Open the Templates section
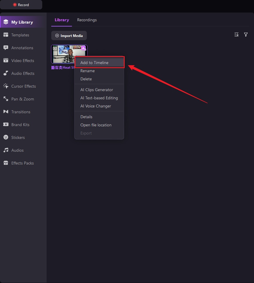 23,35
